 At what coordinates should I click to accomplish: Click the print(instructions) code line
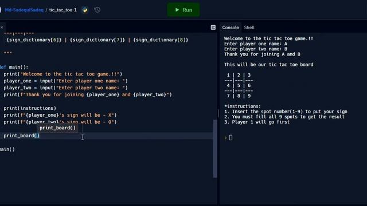pyautogui.click(x=30, y=108)
